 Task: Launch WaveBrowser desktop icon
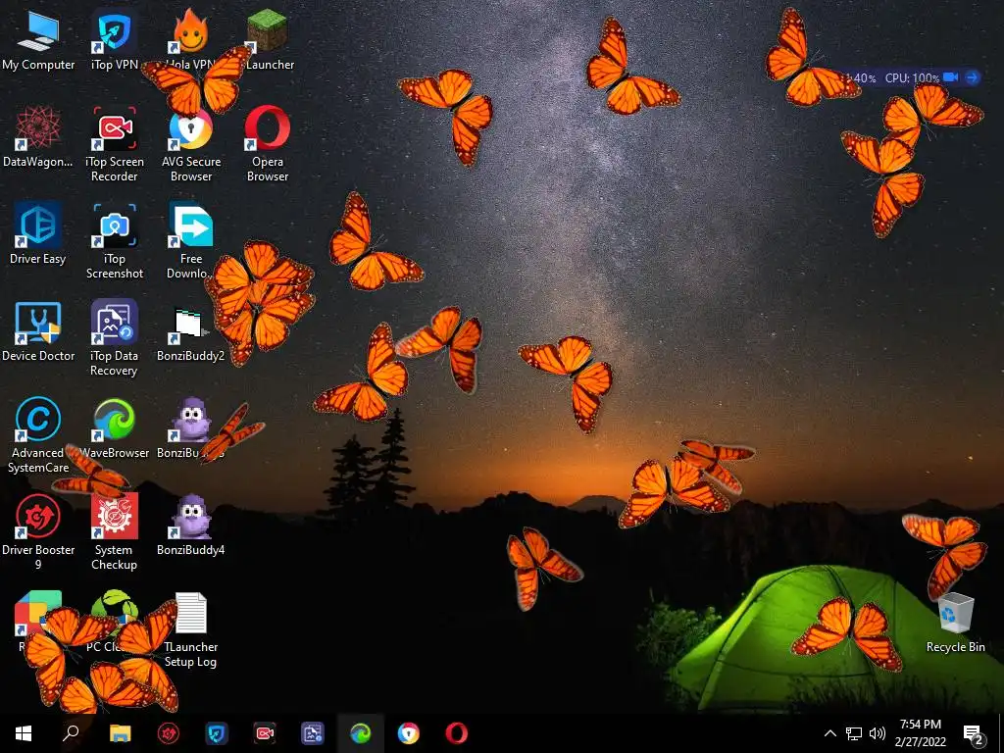[115, 428]
